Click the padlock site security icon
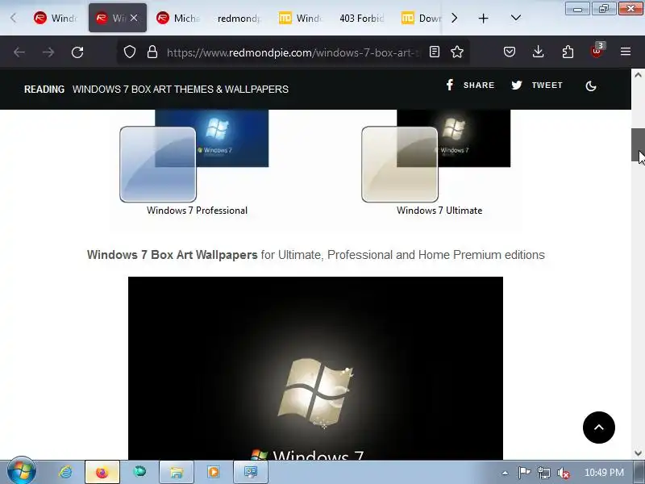 152,52
